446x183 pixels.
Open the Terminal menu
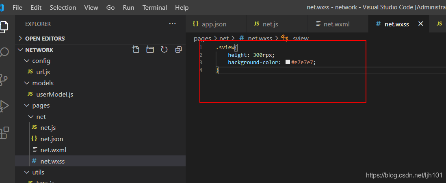coord(155,8)
